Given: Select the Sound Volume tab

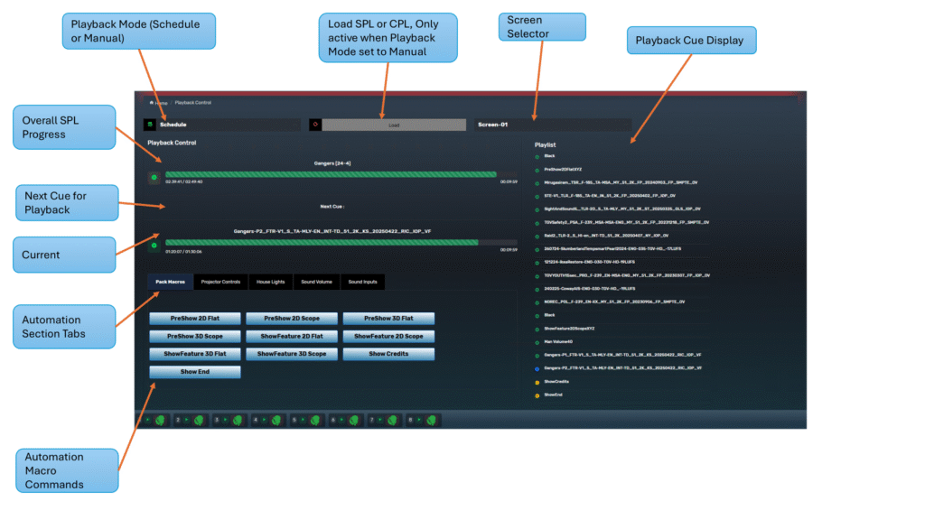Looking at the screenshot, I should click(x=316, y=283).
